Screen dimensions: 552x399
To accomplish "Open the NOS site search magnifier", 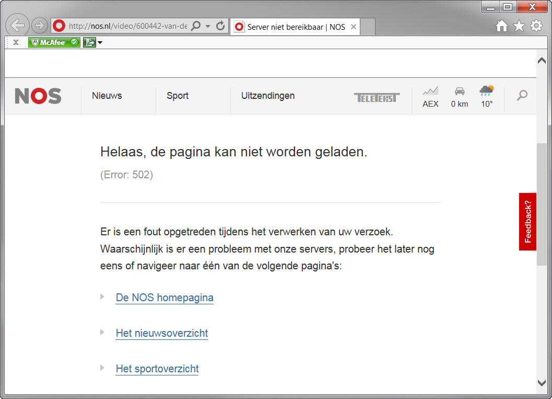I will [522, 95].
